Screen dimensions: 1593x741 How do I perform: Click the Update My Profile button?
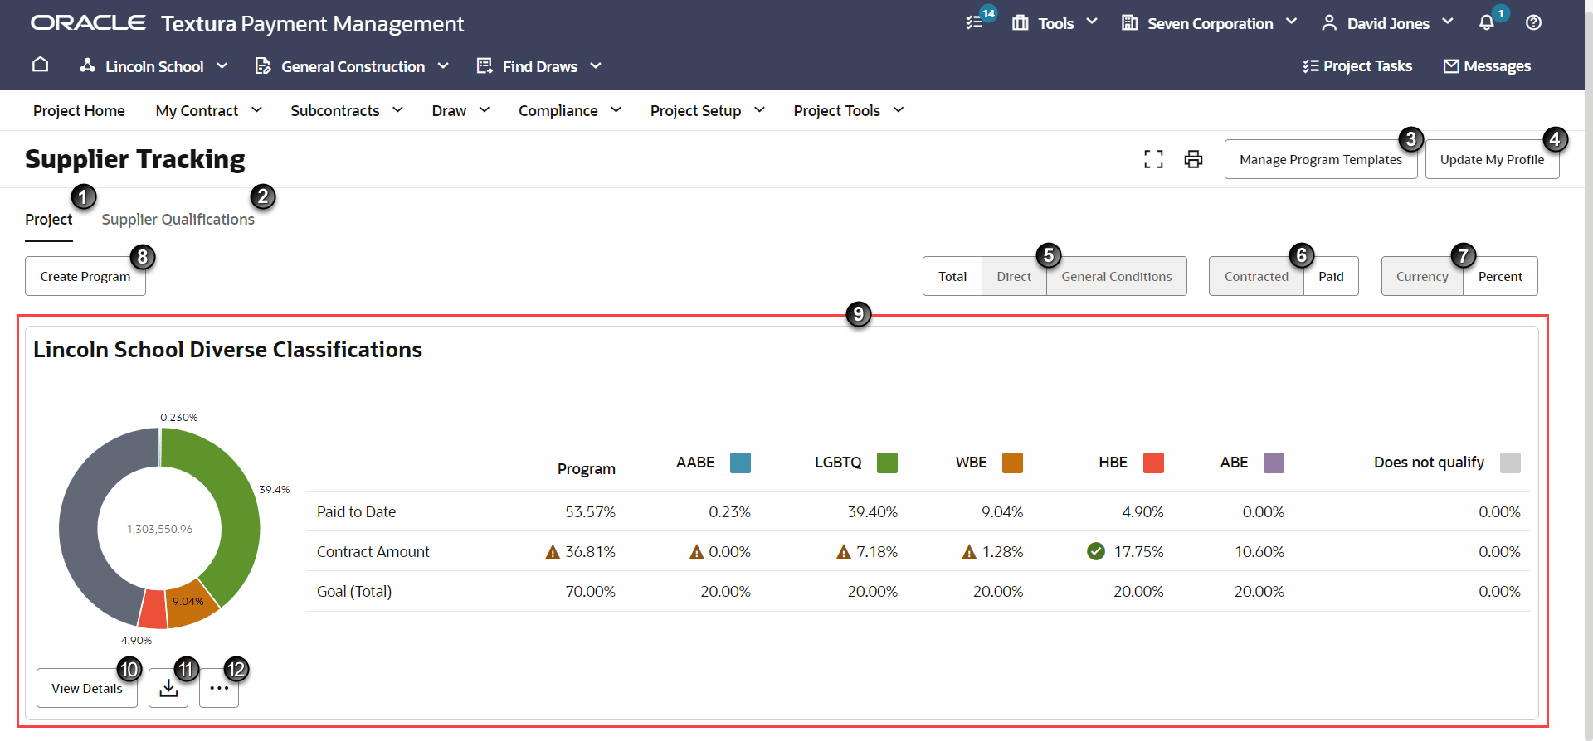click(x=1492, y=159)
